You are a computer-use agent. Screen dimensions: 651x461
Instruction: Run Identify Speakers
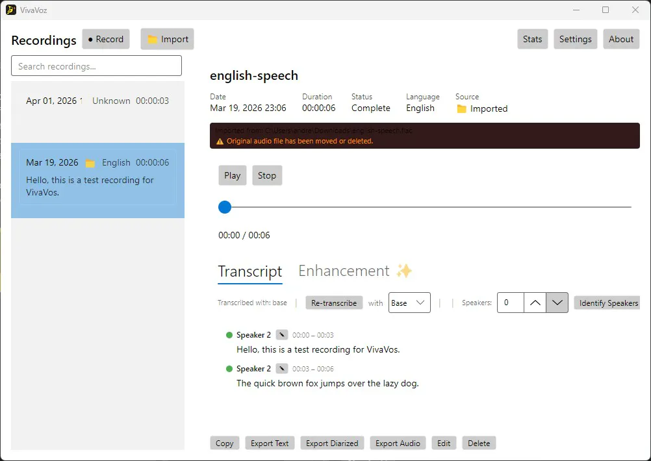click(607, 303)
